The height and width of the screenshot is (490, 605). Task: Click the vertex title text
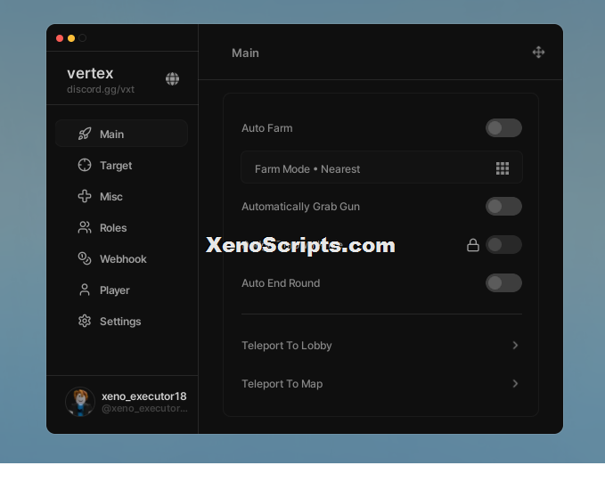[90, 73]
